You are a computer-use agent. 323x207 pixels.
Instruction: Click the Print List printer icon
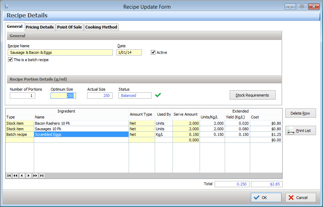click(x=292, y=130)
